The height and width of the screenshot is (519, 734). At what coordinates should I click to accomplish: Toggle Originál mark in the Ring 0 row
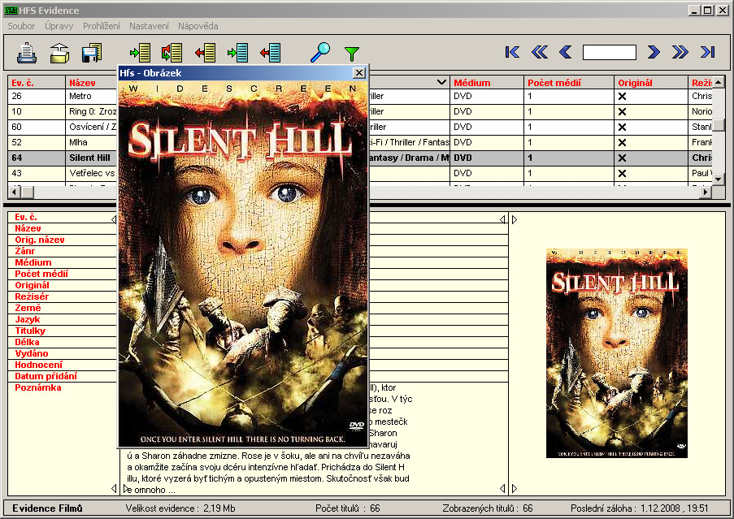(x=622, y=112)
